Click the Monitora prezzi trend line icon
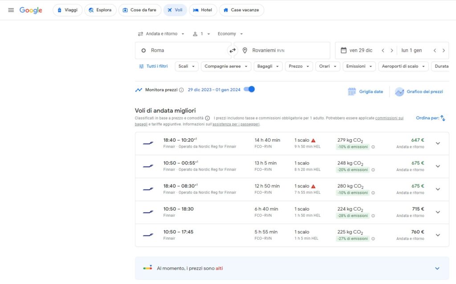This screenshot has height=284, width=456. (138, 90)
